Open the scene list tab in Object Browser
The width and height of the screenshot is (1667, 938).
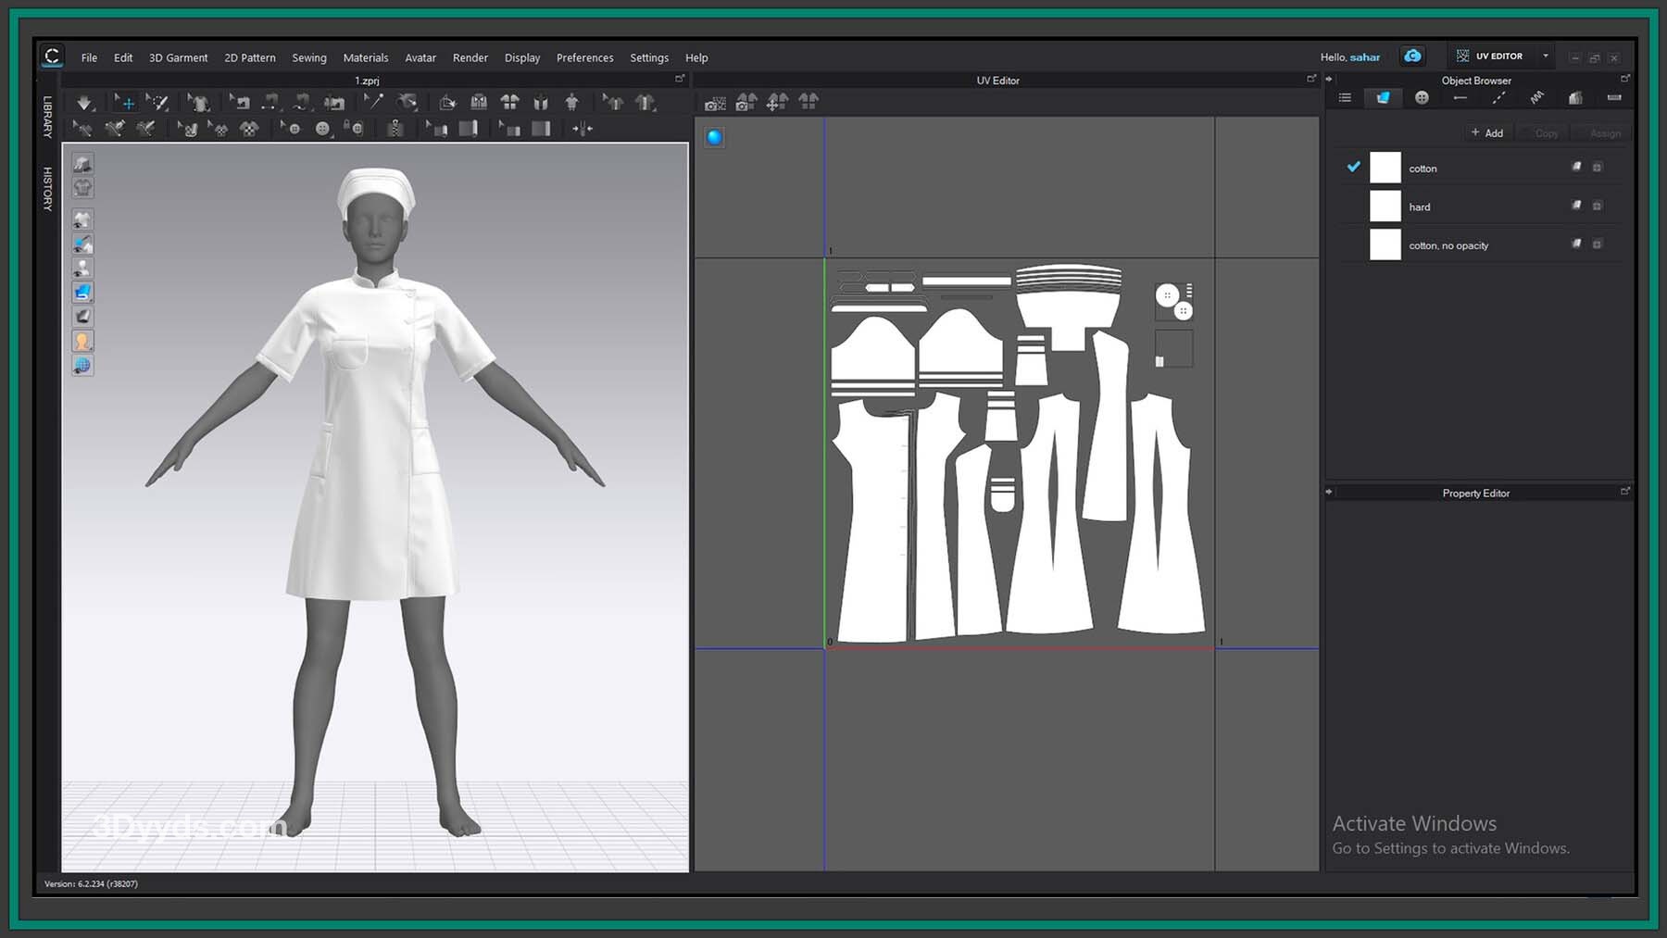pyautogui.click(x=1345, y=98)
